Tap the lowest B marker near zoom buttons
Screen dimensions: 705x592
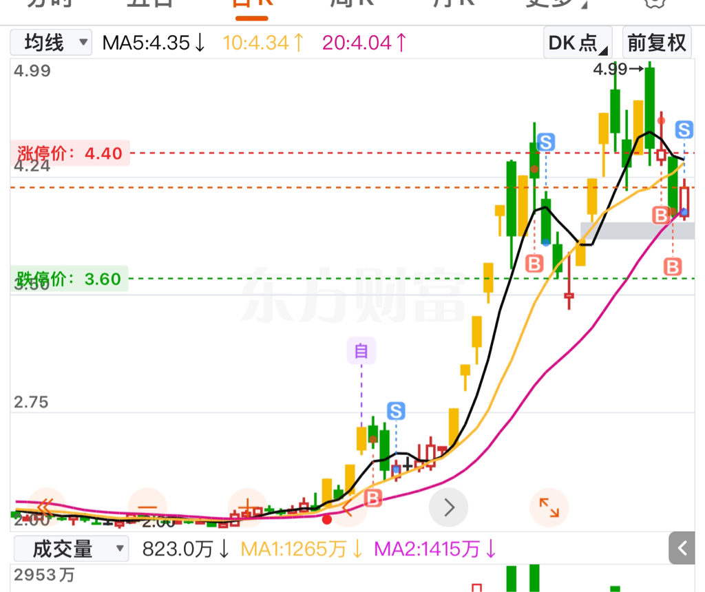[372, 498]
